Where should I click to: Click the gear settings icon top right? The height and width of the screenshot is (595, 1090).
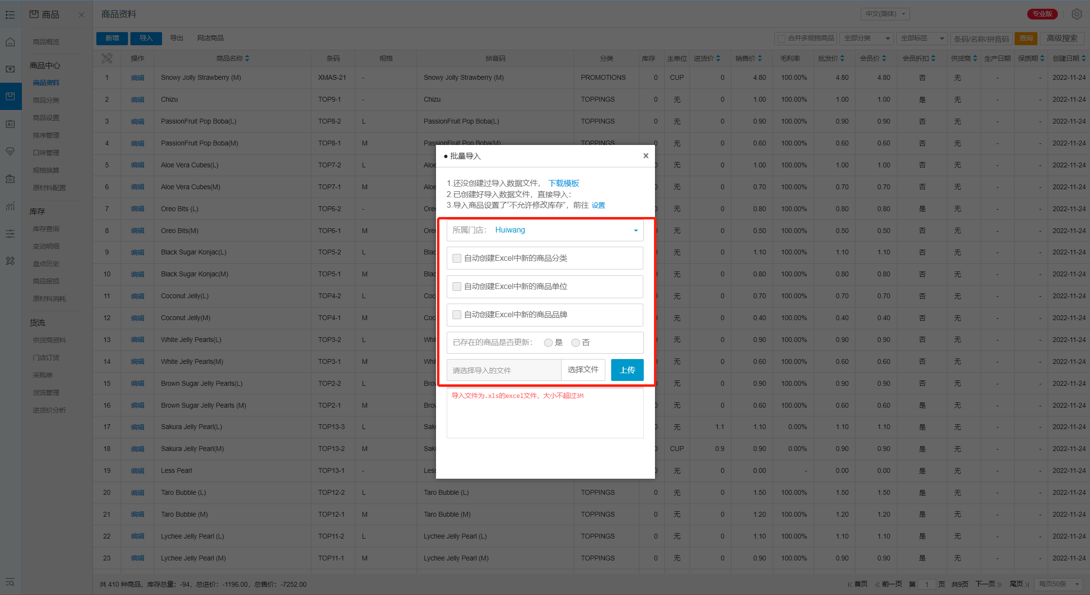click(1076, 14)
